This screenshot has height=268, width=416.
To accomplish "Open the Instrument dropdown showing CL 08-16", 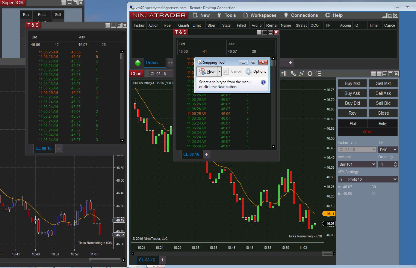I will point(357,149).
